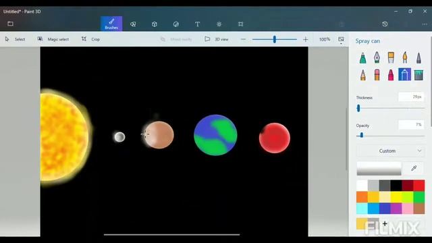The image size is (432, 243).
Task: Choose the bright red color swatch
Action: 419,186
